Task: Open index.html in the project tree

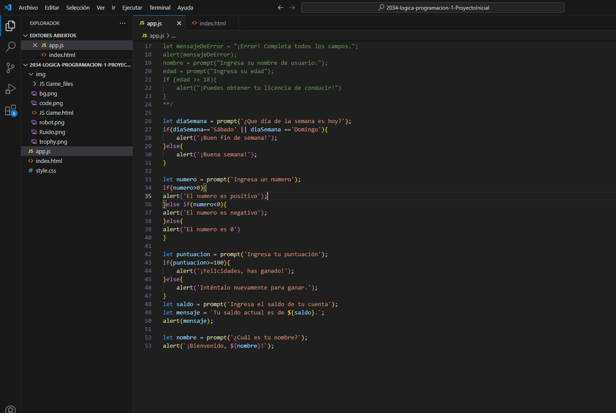Action: (x=49, y=161)
